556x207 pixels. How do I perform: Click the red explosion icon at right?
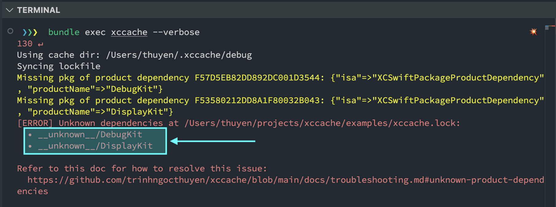pyautogui.click(x=533, y=32)
